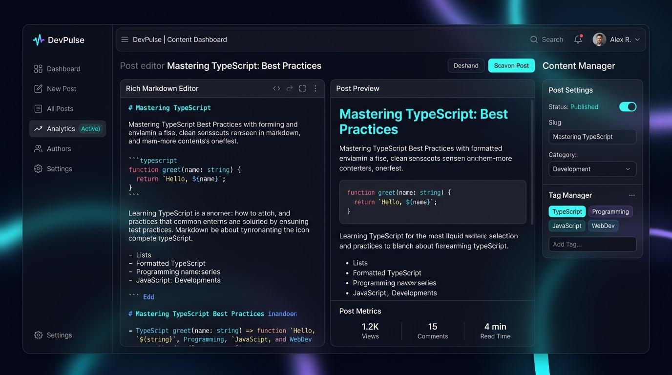Open notifications bell
672x375 pixels.
tap(578, 40)
